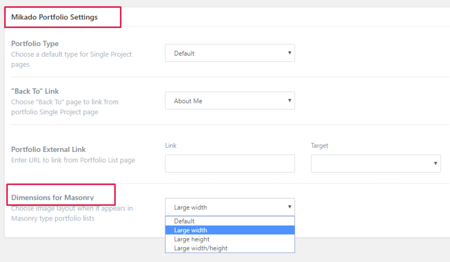Click the "Link" caption above the URL field
Viewport: 450px width, 262px height.
point(171,146)
